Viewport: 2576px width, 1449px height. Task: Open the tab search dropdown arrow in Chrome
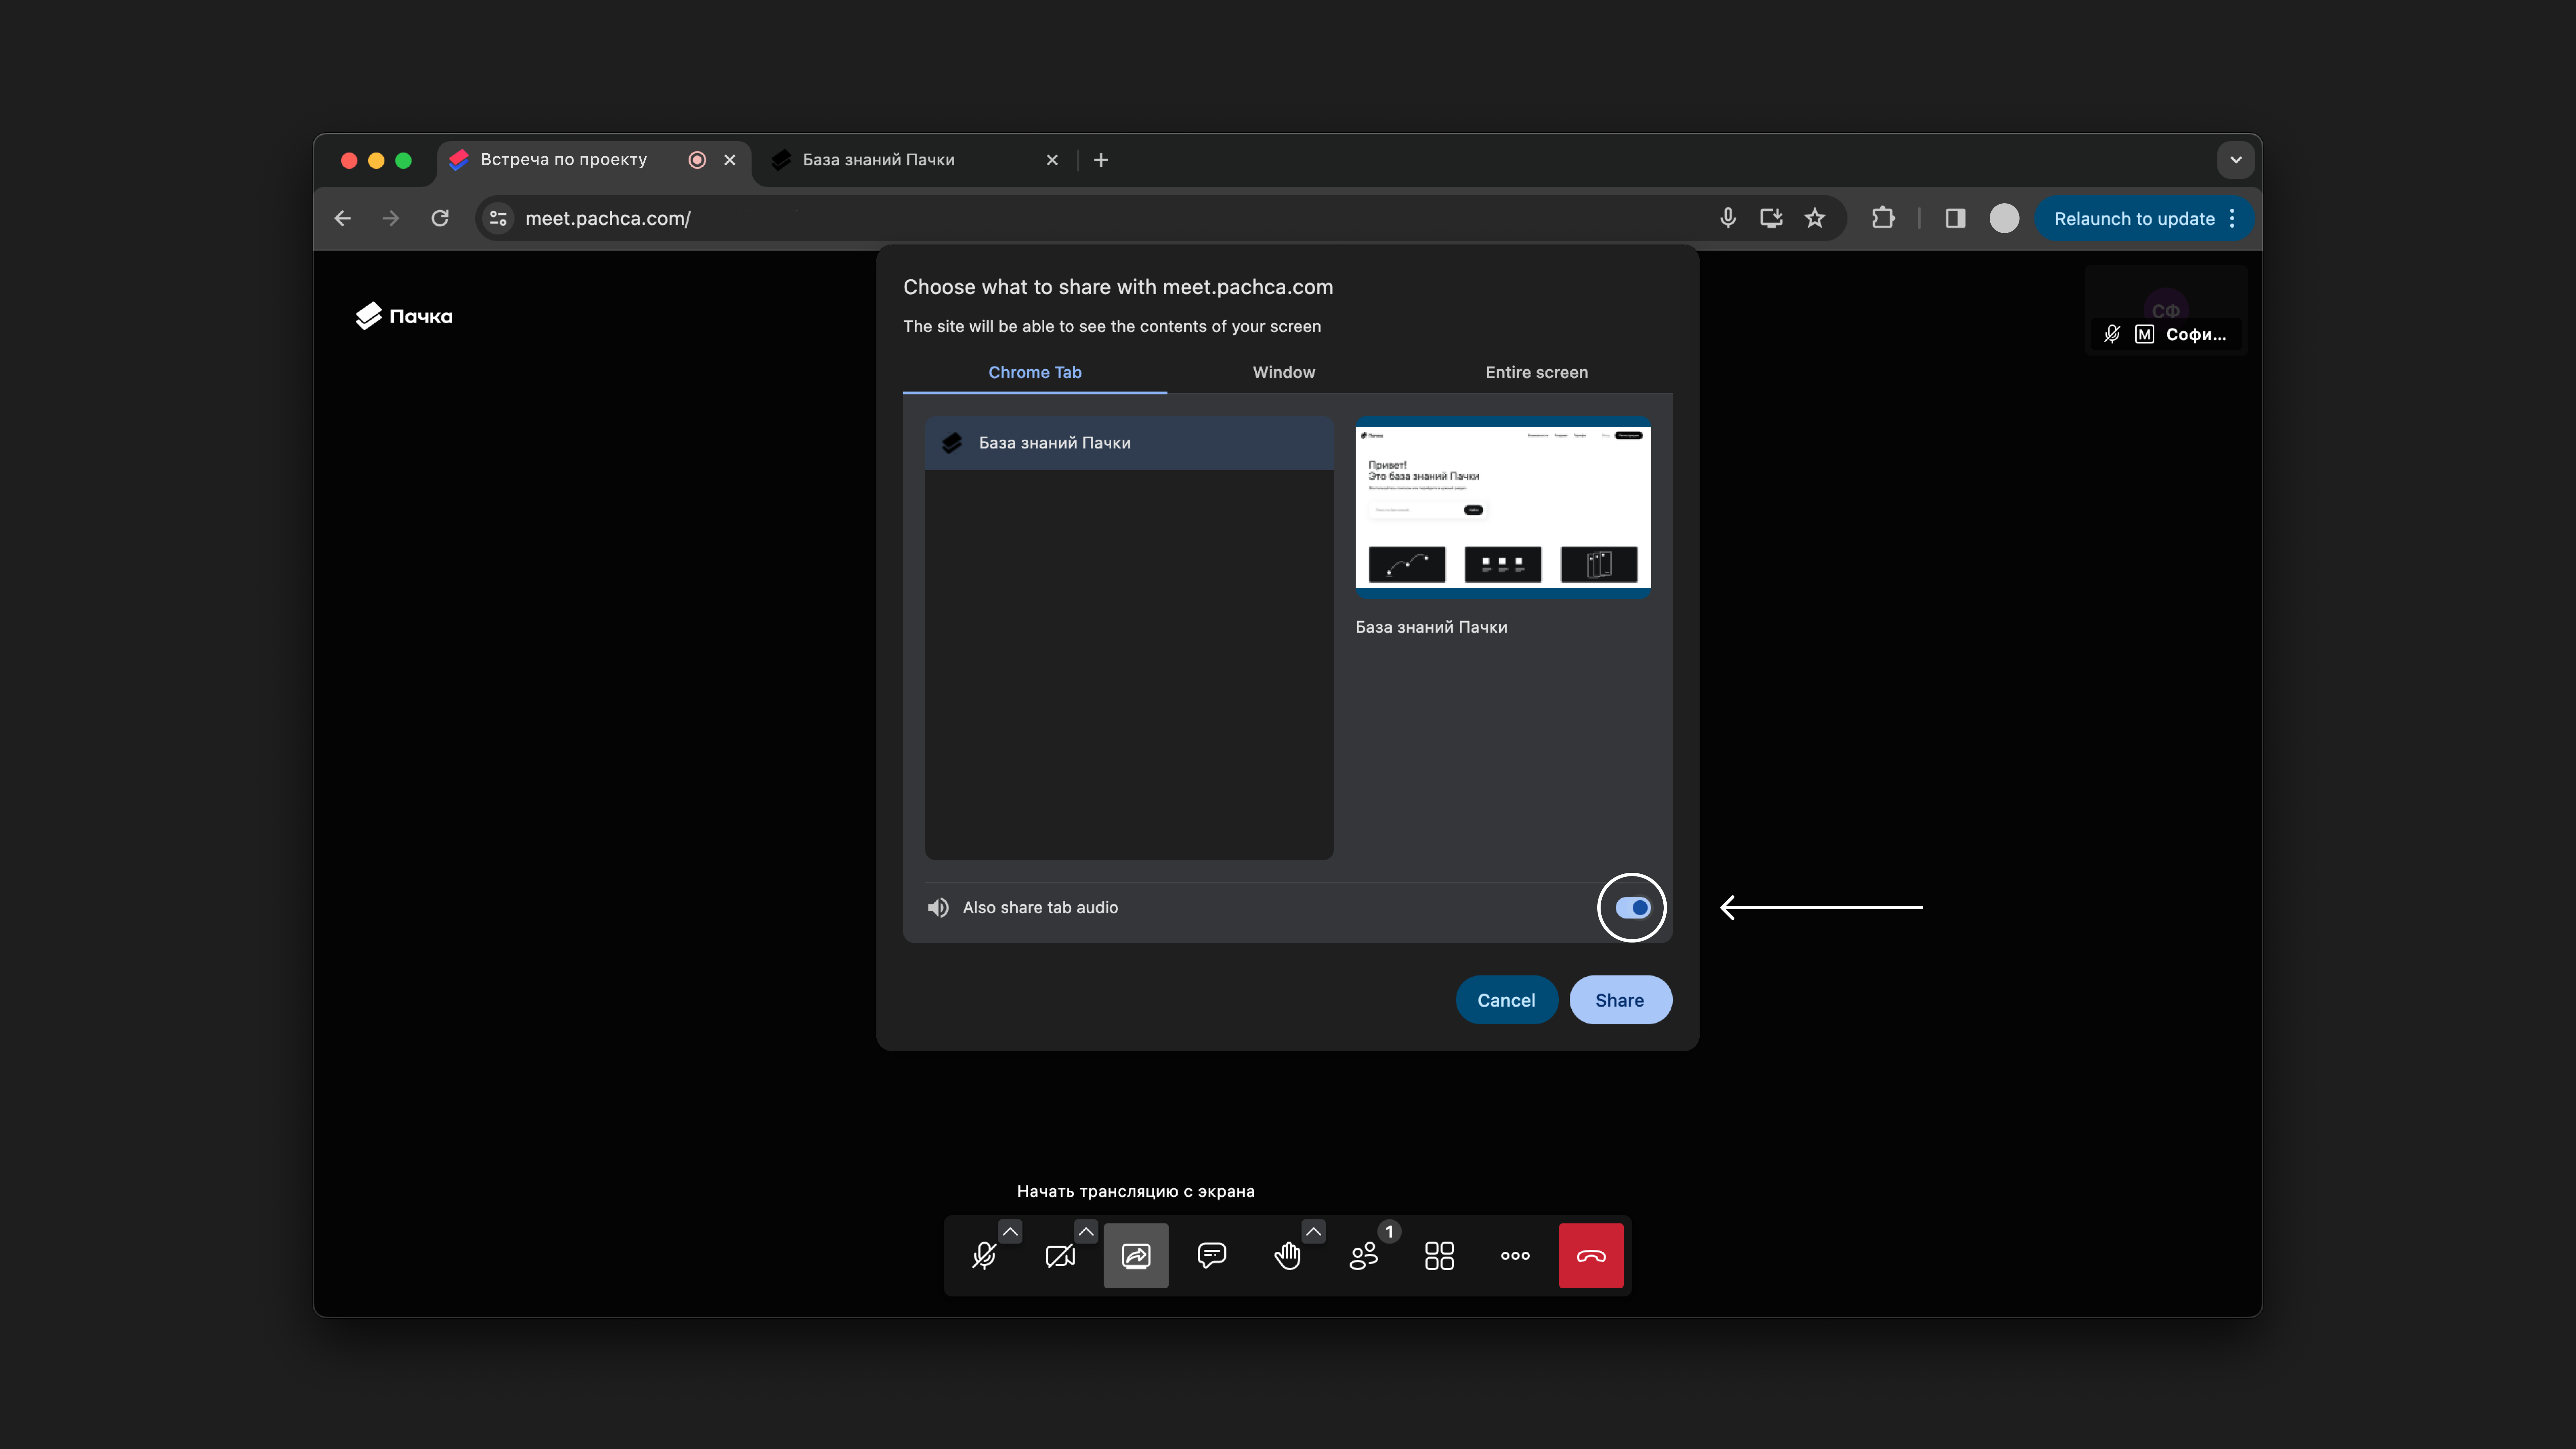(x=2236, y=160)
